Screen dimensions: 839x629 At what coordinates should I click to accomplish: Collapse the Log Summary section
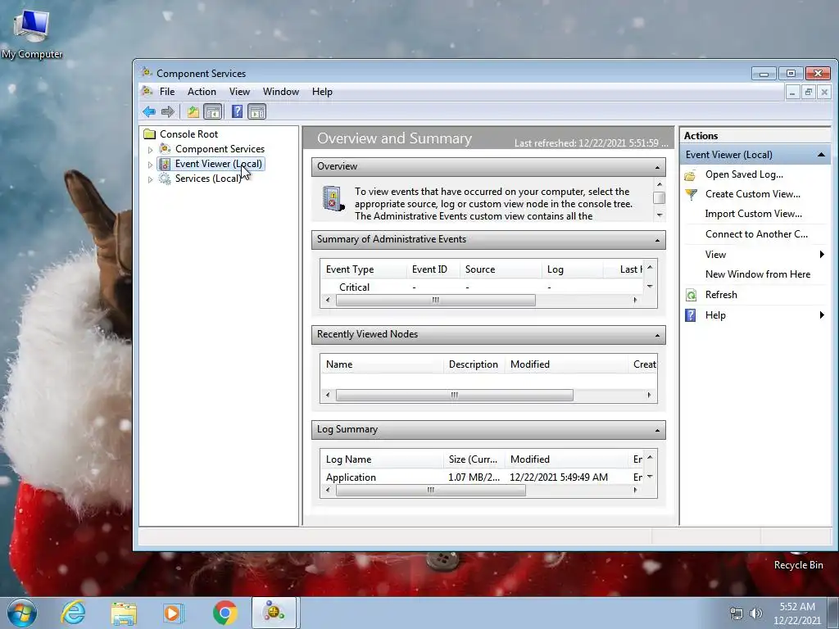click(658, 431)
